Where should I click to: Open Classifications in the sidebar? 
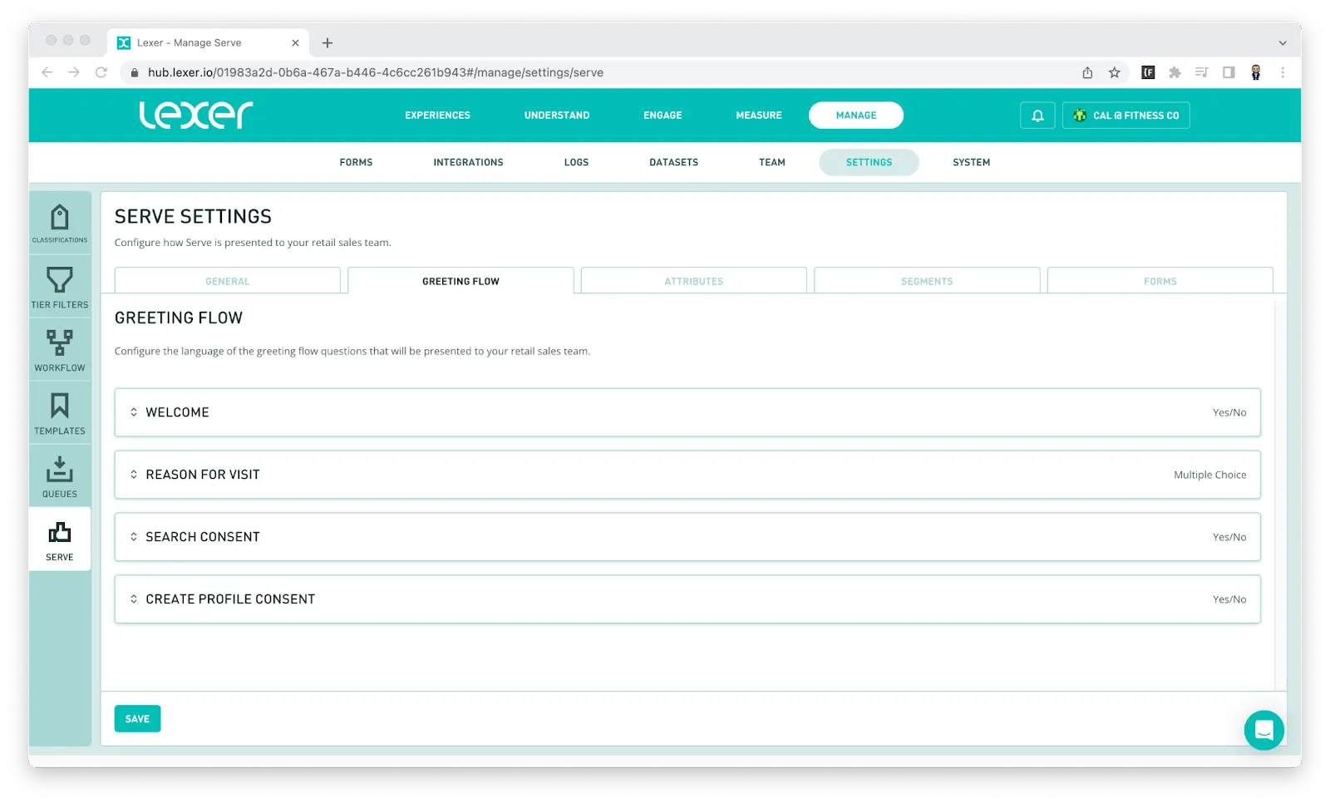60,223
